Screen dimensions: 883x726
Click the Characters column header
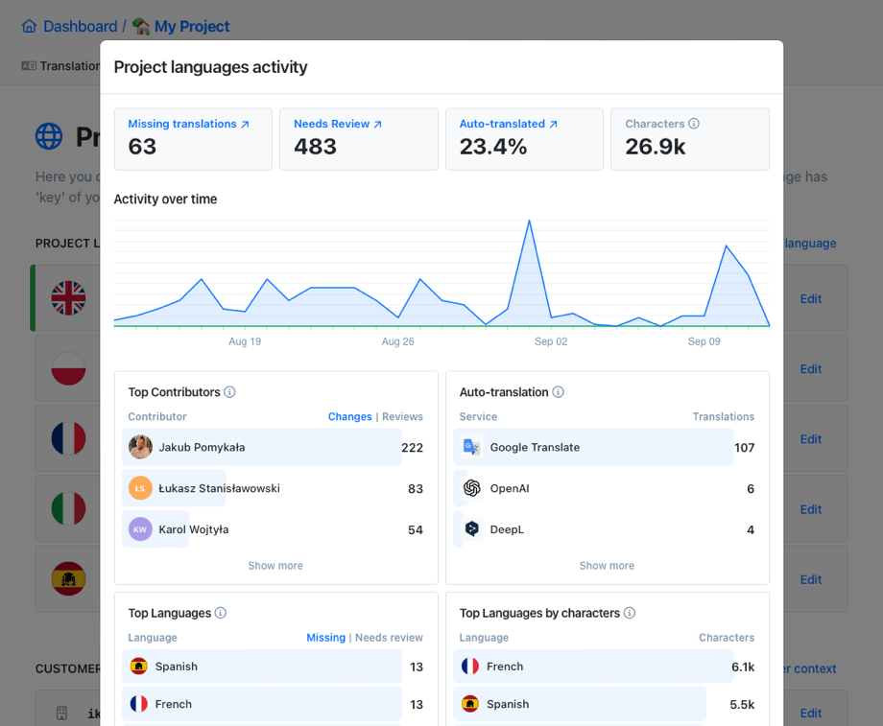727,637
